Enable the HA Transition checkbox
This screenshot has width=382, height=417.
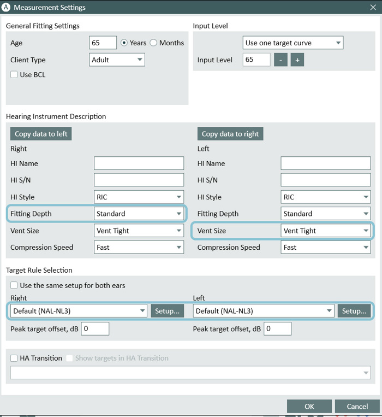[x=14, y=358]
